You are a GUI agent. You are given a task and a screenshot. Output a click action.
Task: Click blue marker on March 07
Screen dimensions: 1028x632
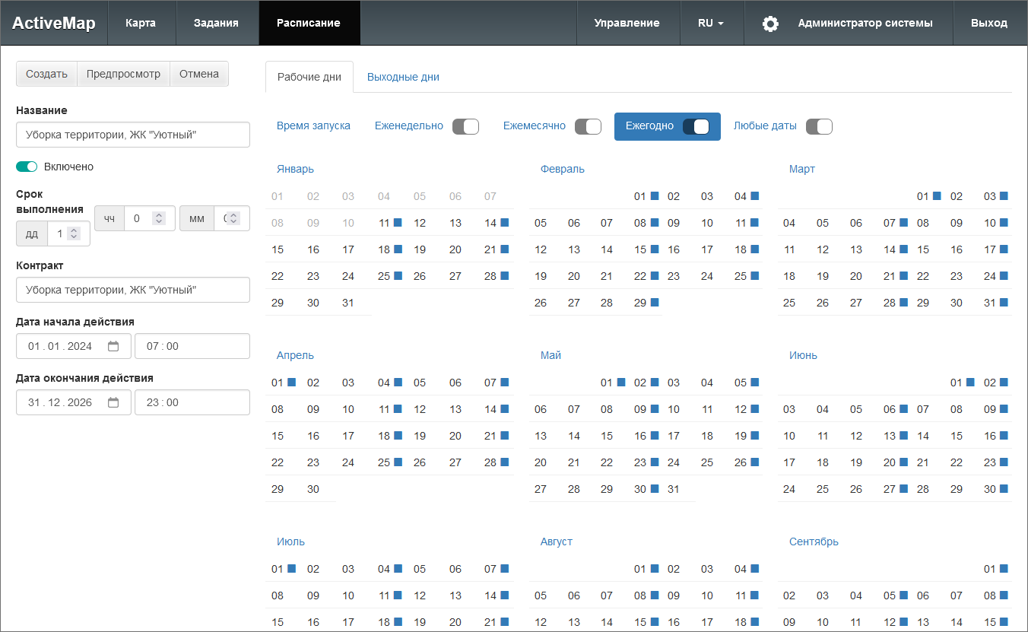click(903, 223)
